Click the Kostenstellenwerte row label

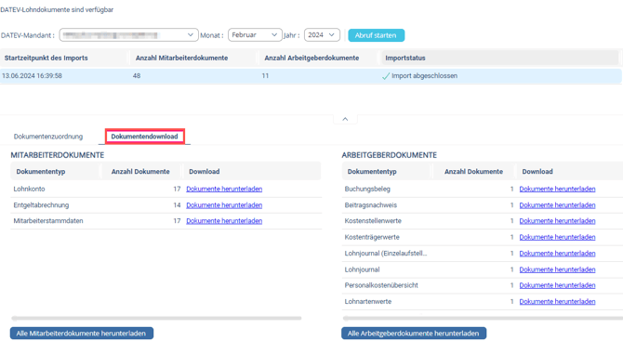coord(373,221)
